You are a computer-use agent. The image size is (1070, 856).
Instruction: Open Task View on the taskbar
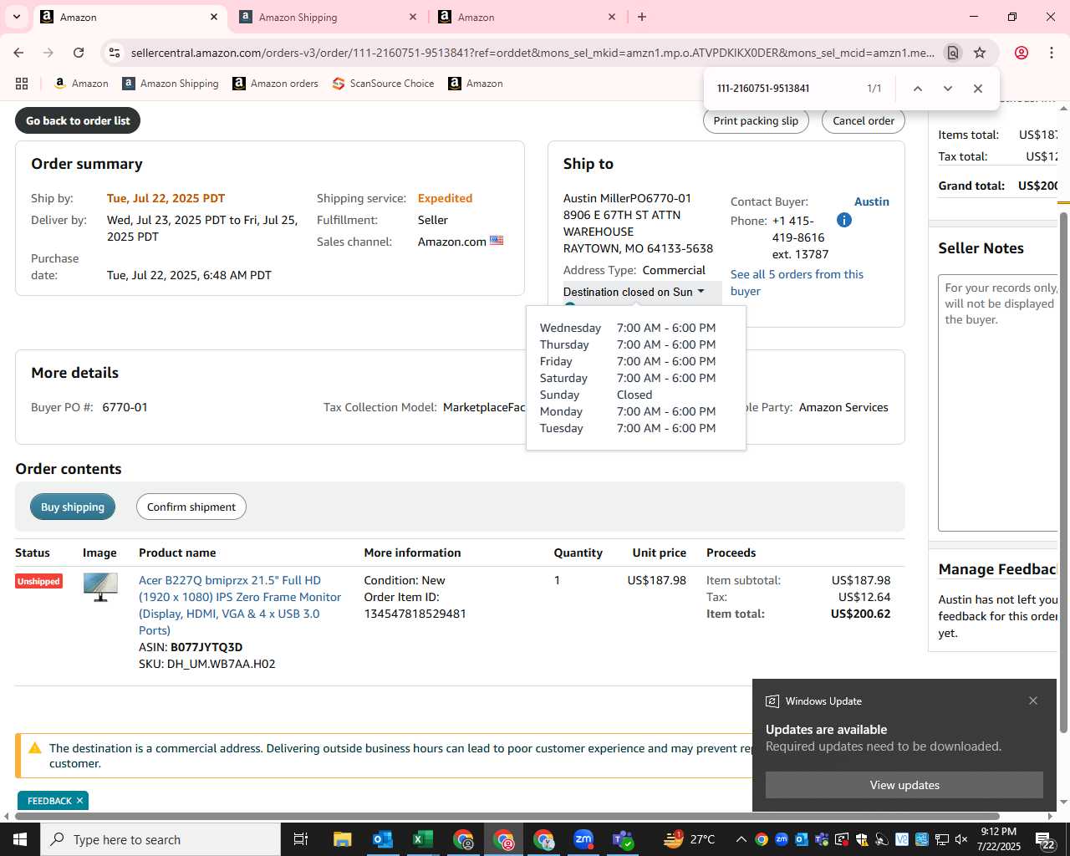301,839
